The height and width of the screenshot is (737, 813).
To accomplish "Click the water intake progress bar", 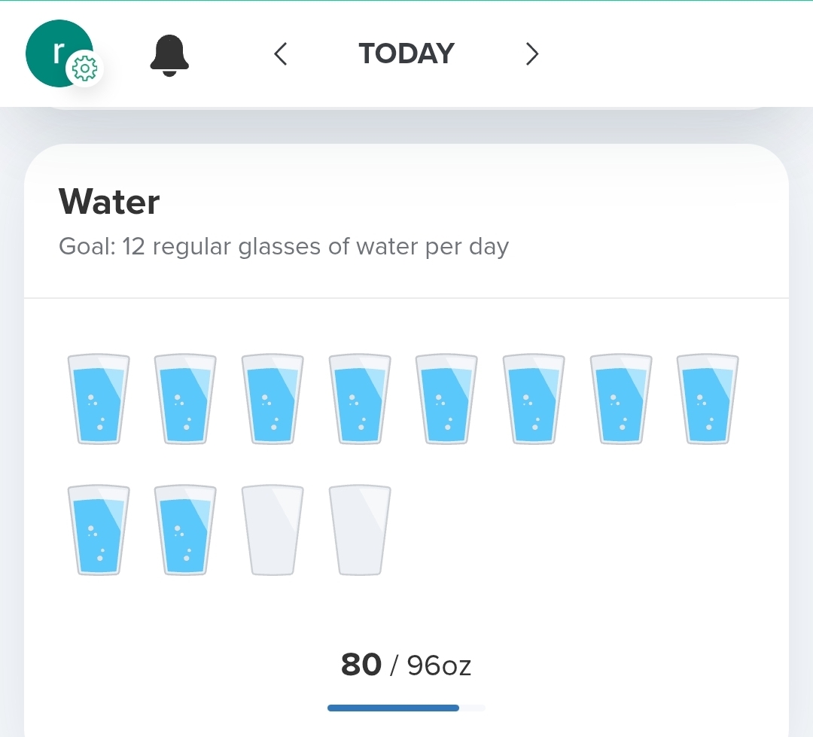I will coord(406,708).
